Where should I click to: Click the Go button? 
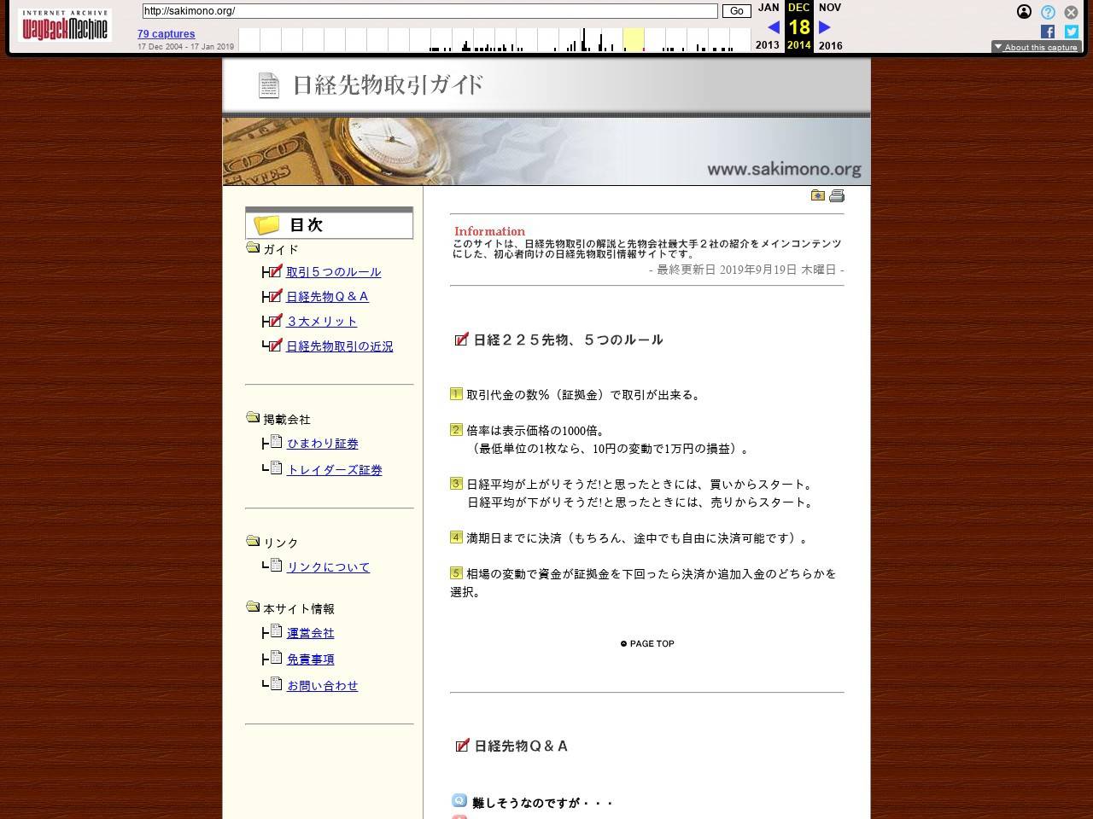[x=736, y=11]
